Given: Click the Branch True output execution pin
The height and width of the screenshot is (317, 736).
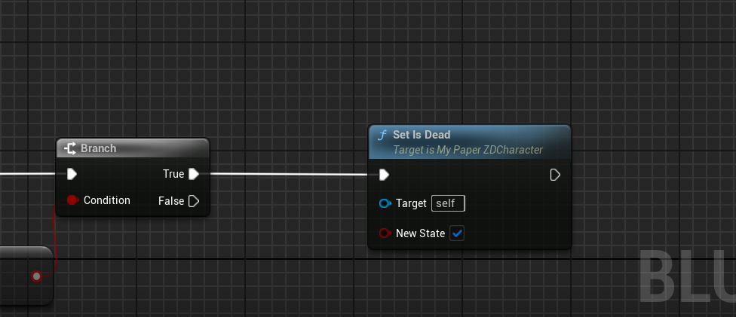Looking at the screenshot, I should pyautogui.click(x=193, y=174).
